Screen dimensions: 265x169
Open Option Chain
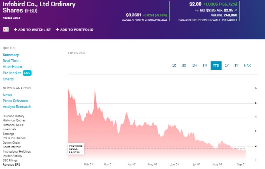(x=11, y=143)
